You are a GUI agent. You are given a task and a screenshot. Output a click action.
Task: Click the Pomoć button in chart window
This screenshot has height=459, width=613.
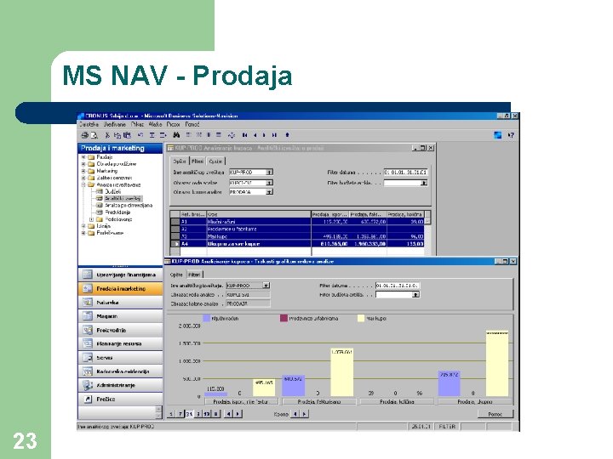(496, 414)
